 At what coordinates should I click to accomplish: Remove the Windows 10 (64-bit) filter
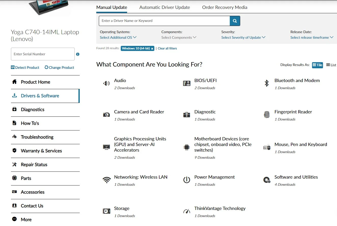[x=152, y=48]
